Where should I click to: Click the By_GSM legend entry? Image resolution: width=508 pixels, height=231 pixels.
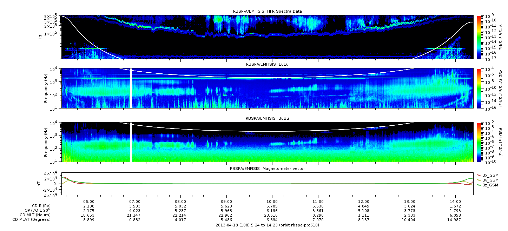(490, 180)
